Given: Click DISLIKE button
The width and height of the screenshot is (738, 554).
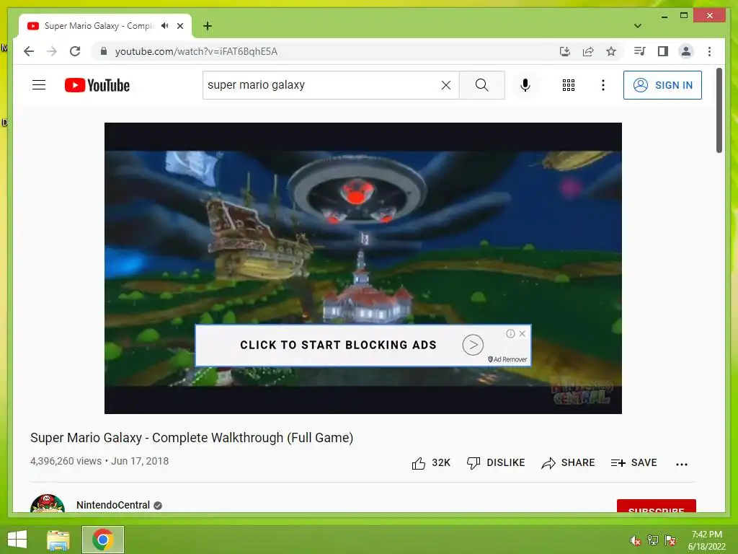Looking at the screenshot, I should (x=496, y=463).
